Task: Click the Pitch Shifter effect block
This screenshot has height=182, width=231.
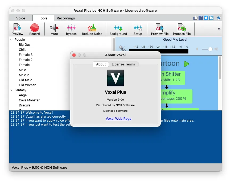Action: pyautogui.click(x=173, y=77)
